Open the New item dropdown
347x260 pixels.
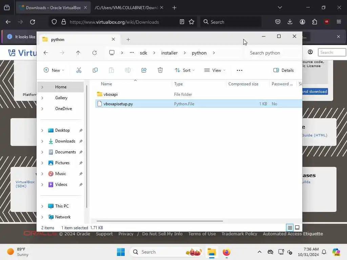tap(54, 70)
